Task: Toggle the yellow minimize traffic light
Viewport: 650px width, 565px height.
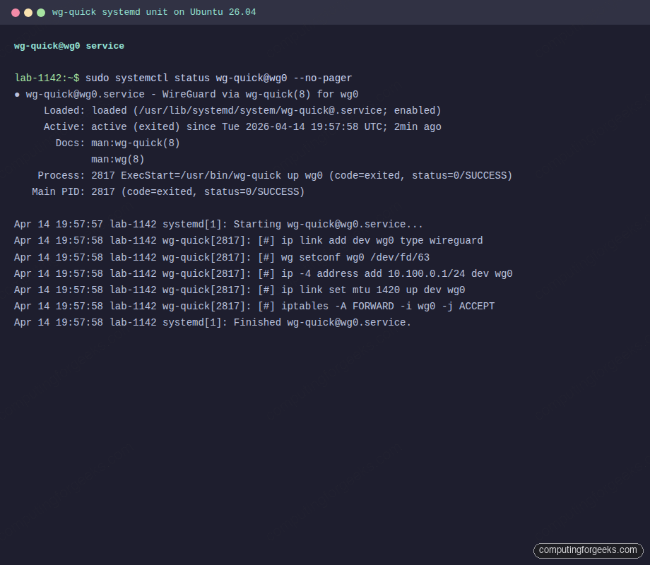Action: (26, 12)
